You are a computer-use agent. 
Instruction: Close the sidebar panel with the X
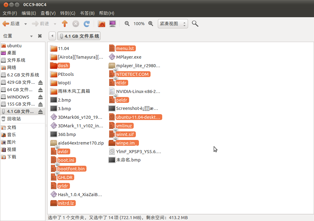40,36
